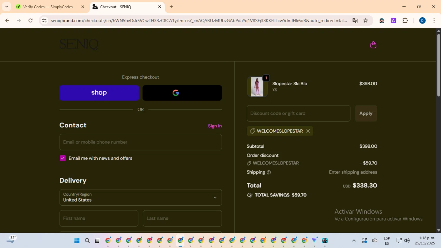This screenshot has width=441, height=248.
Task: Apply the discount code
Action: [x=366, y=113]
